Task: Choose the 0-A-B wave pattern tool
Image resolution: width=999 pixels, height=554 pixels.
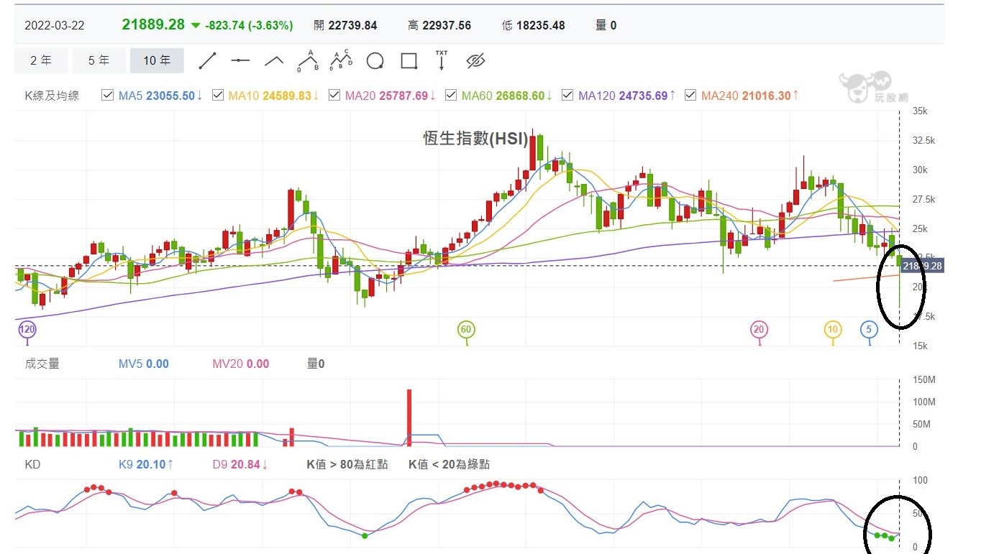Action: [x=308, y=61]
